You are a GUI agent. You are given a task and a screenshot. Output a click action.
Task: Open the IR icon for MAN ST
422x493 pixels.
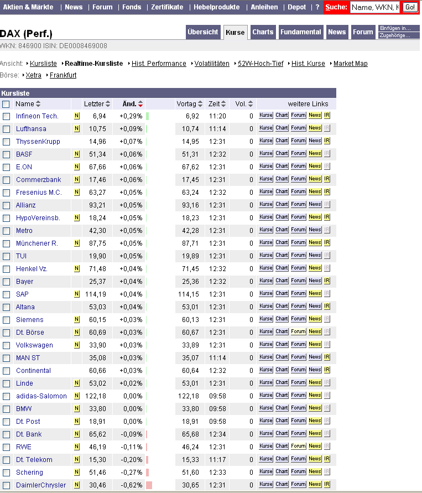click(x=327, y=357)
